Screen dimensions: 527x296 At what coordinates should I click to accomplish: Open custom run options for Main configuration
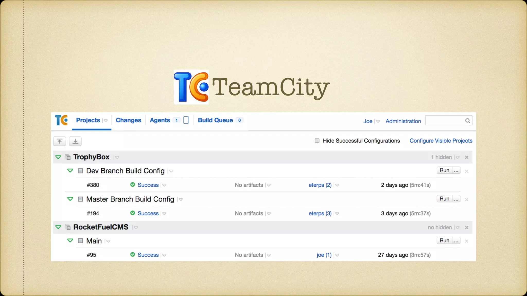456,240
